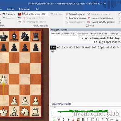121x121 pixels.
Task: Click move f5 in notation
Action: [83, 47]
